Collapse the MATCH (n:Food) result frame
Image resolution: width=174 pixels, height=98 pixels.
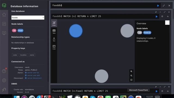point(160,87)
